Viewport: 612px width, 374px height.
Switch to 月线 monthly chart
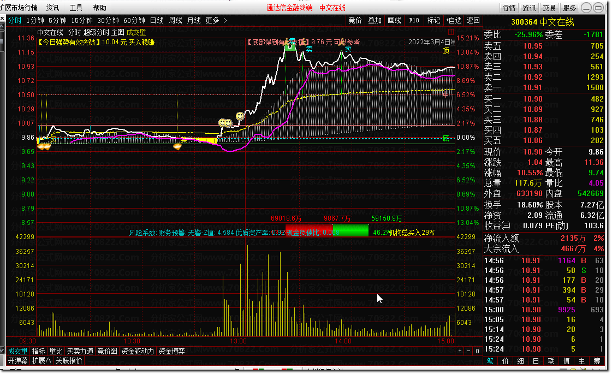[x=194, y=20]
